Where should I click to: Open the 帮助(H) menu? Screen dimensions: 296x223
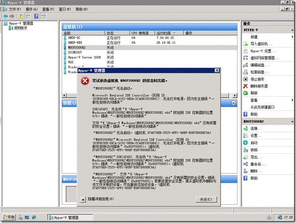[x=81, y=9]
